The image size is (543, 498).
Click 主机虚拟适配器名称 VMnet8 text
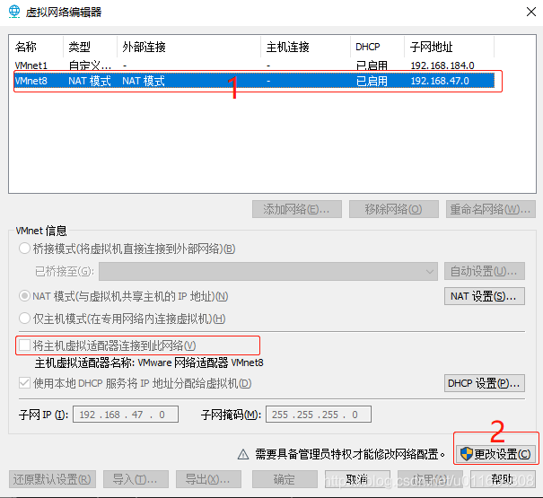[149, 363]
